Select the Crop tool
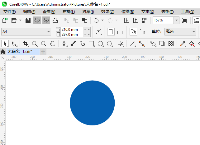This screenshot has width=200, height=145. 26,44
